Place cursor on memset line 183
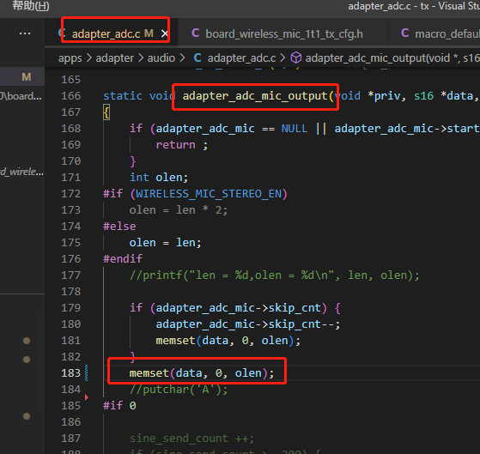 click(x=202, y=373)
